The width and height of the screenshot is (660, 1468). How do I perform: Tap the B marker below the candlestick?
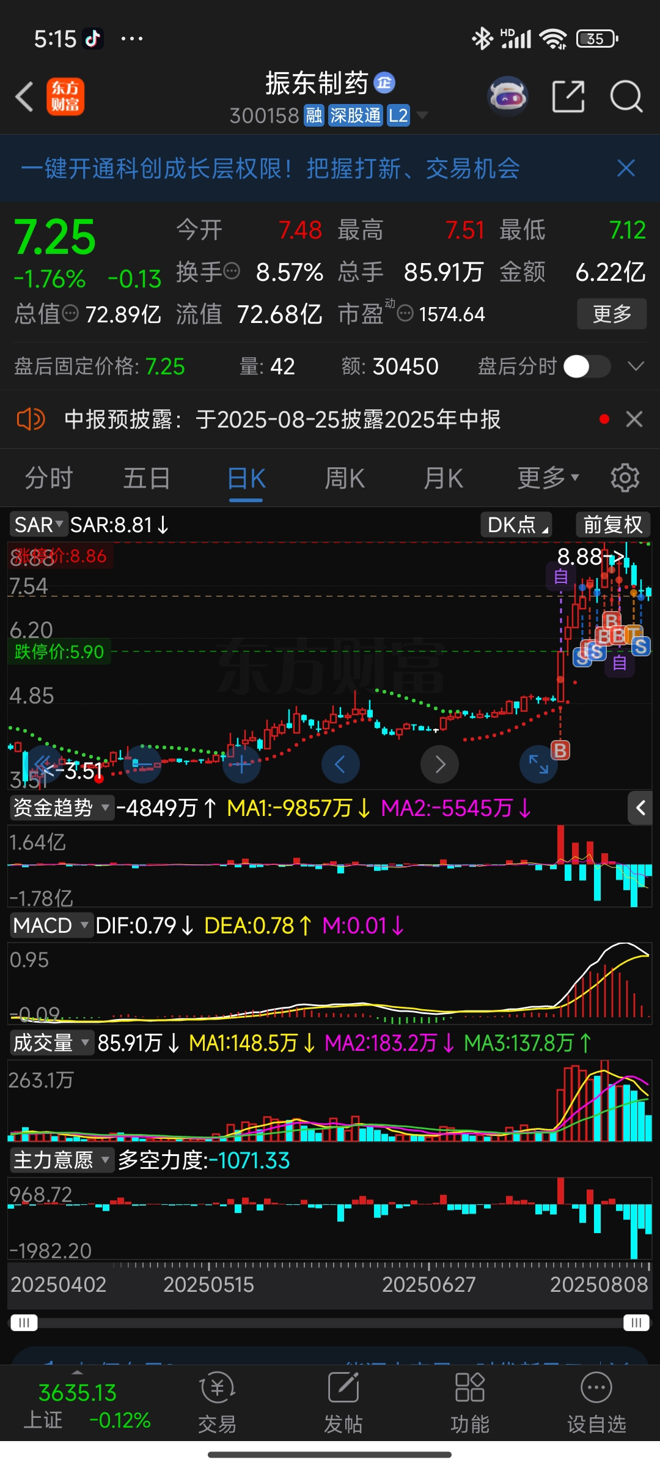coord(560,750)
